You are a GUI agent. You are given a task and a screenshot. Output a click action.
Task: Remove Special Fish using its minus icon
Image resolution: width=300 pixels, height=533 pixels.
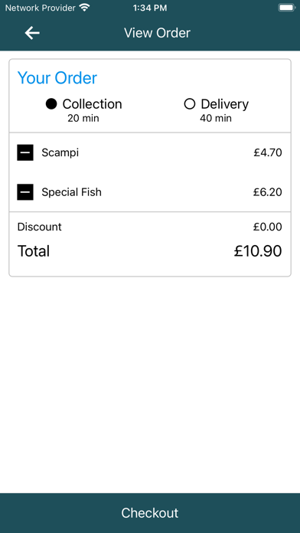point(25,192)
